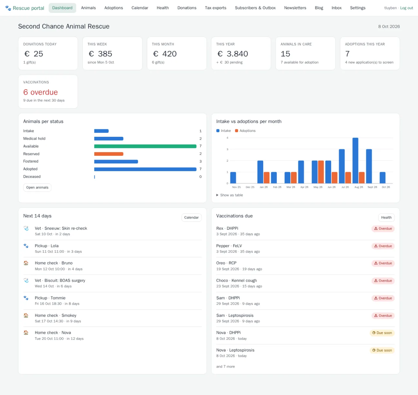The height and width of the screenshot is (395, 418).
Task: Click the Overdue badge for Rex DHPPi
Action: coord(383,229)
